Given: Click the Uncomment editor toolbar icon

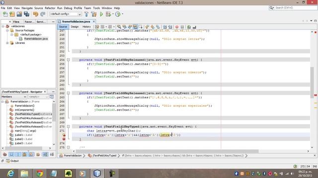Looking at the screenshot, I should point(194,27).
